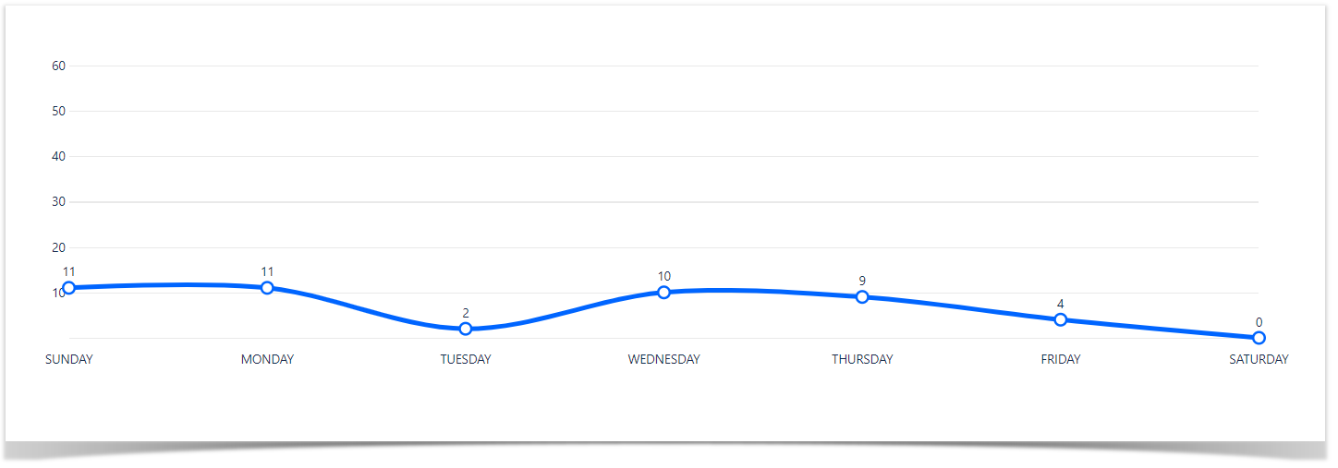Select the Friday data point circle
This screenshot has height=468, width=1338.
[x=1061, y=319]
